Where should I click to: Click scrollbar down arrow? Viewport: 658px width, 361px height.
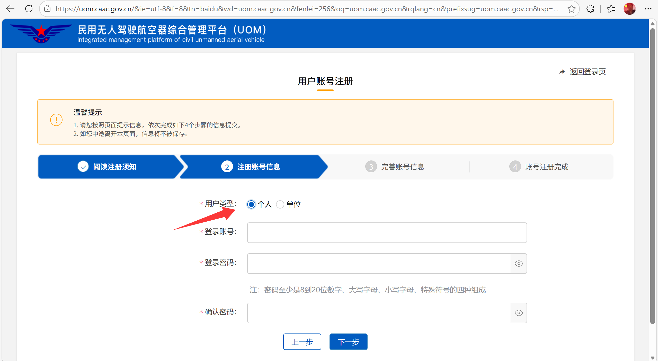[652, 358]
